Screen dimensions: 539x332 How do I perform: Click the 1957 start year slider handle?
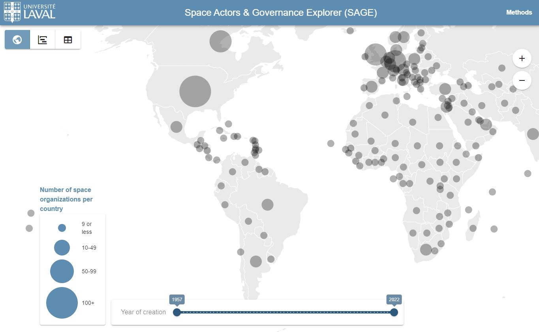[177, 312]
